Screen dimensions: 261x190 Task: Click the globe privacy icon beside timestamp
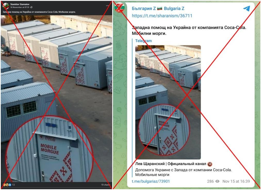point(31,7)
